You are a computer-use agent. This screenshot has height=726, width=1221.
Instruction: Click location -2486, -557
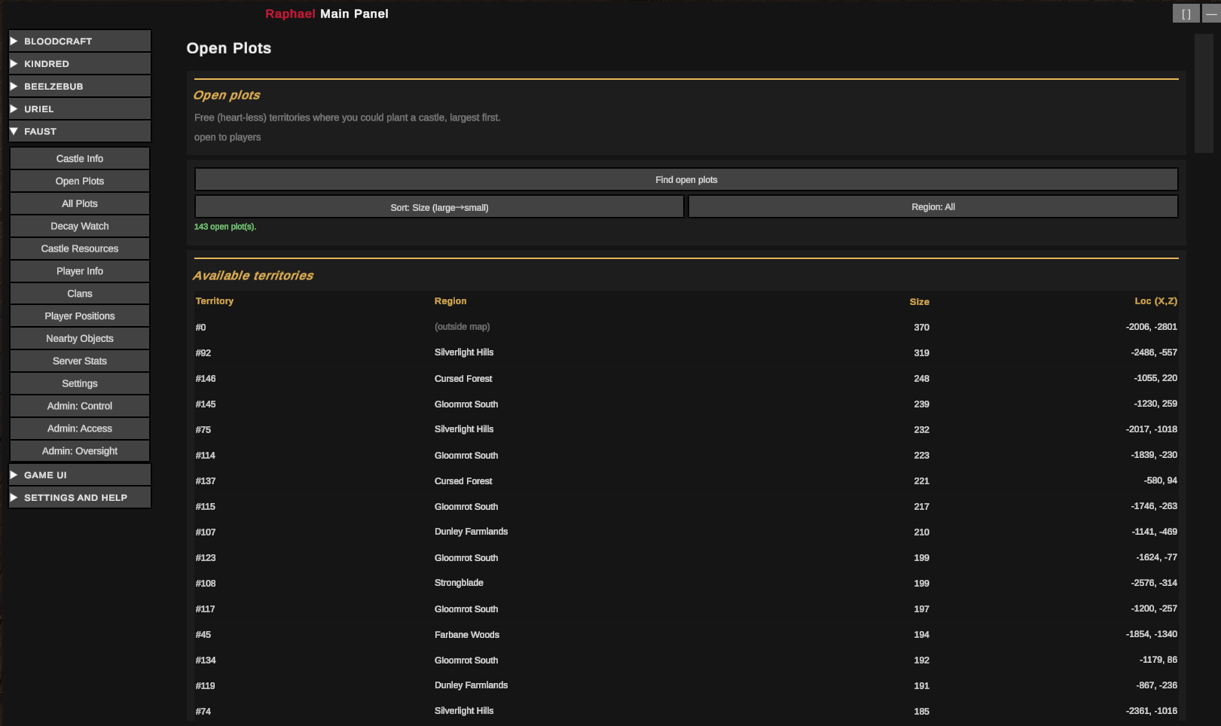[x=1154, y=352]
